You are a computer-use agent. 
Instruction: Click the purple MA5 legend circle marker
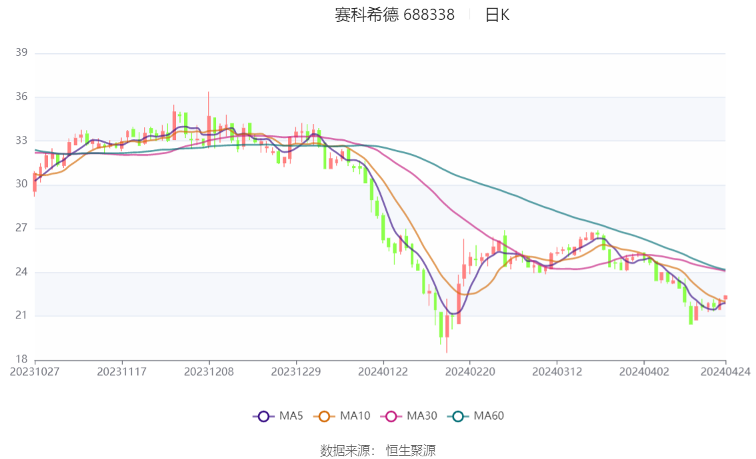[263, 416]
